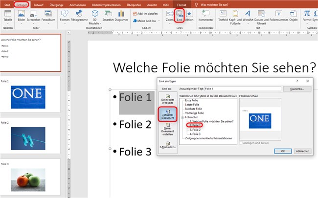Image resolution: width=318 pixels, height=198 pixels.
Task: Insert an Objekt
Action: point(293,16)
